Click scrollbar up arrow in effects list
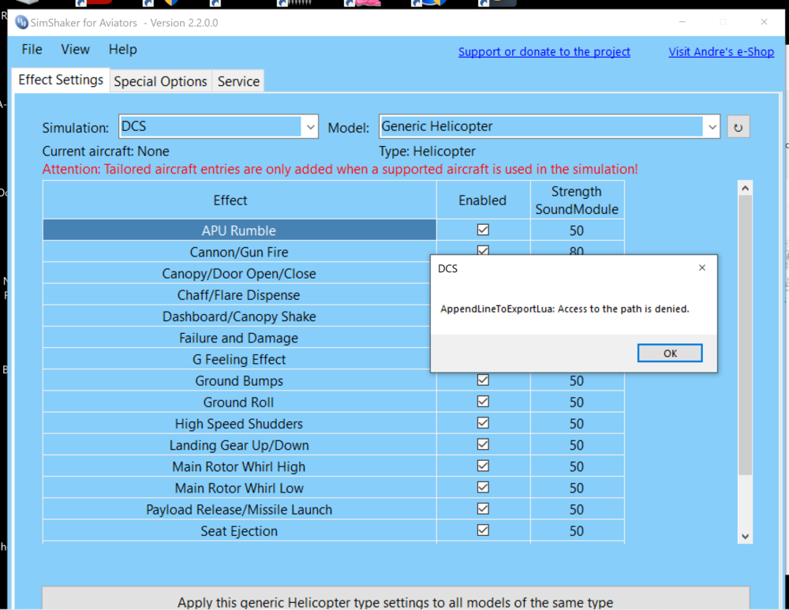 746,188
